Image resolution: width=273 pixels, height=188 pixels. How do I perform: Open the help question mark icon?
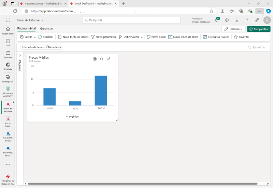click(247, 20)
